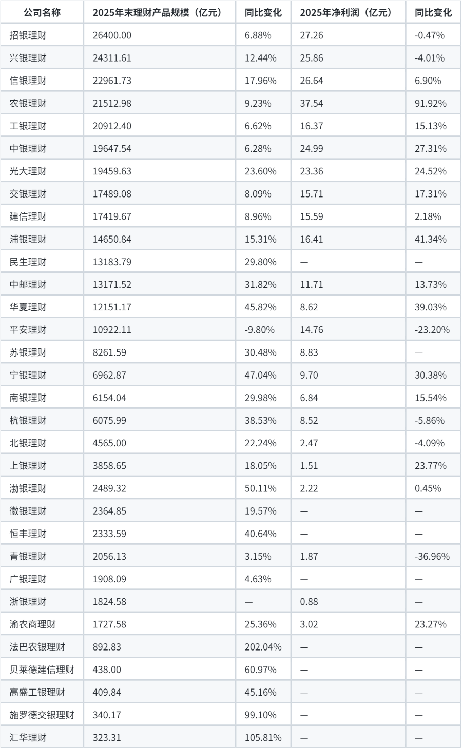Select the 贝莱德建信理财 name cell
Viewport: 462px width, 748px height.
point(42,669)
